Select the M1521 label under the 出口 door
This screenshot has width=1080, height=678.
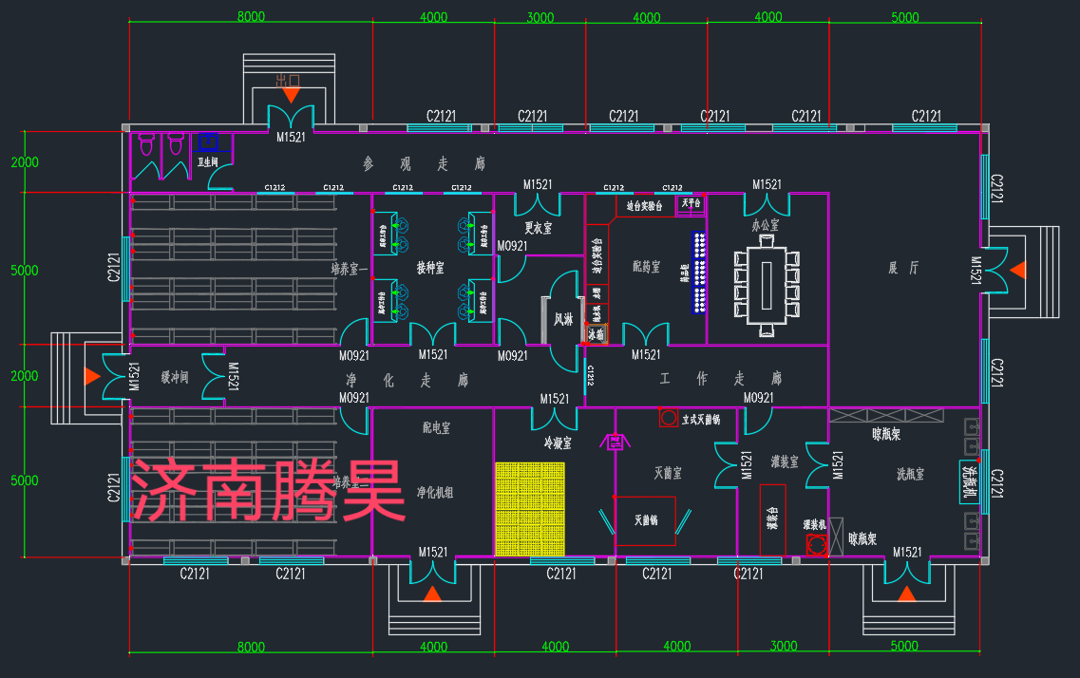point(291,137)
